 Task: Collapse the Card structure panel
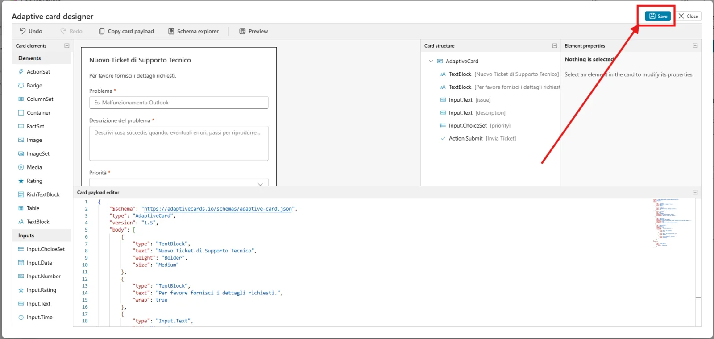(x=555, y=46)
